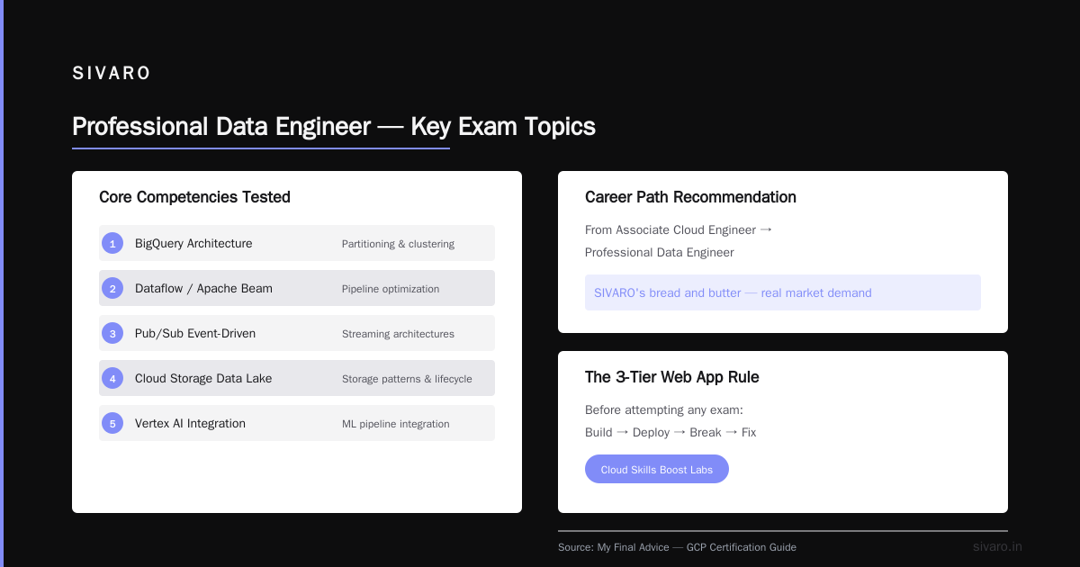Click the Cloud Skills Boost Labs button

(657, 469)
